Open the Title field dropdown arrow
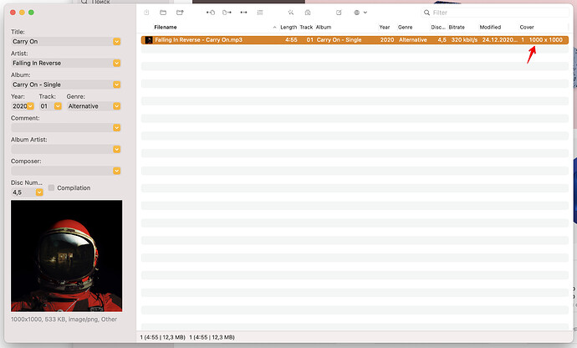The image size is (577, 348). tap(116, 42)
